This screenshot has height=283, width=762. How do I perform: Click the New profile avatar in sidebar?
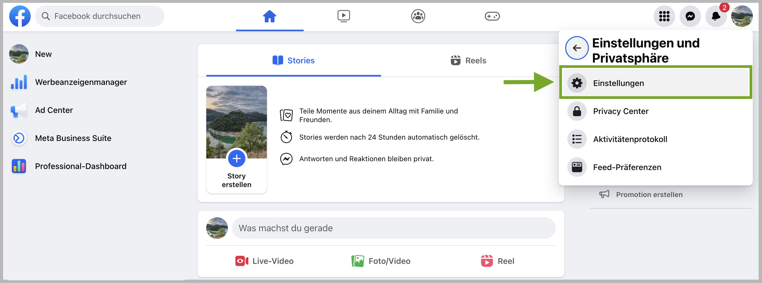[19, 54]
